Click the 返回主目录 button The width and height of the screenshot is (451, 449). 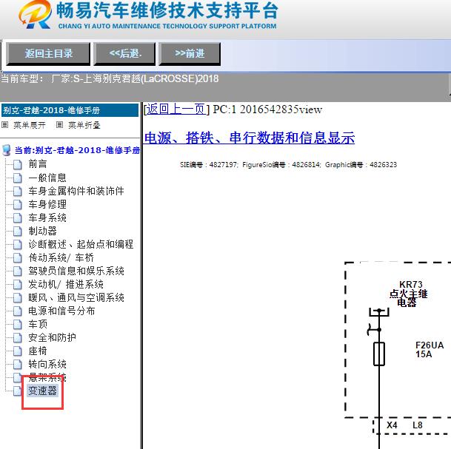tap(48, 54)
